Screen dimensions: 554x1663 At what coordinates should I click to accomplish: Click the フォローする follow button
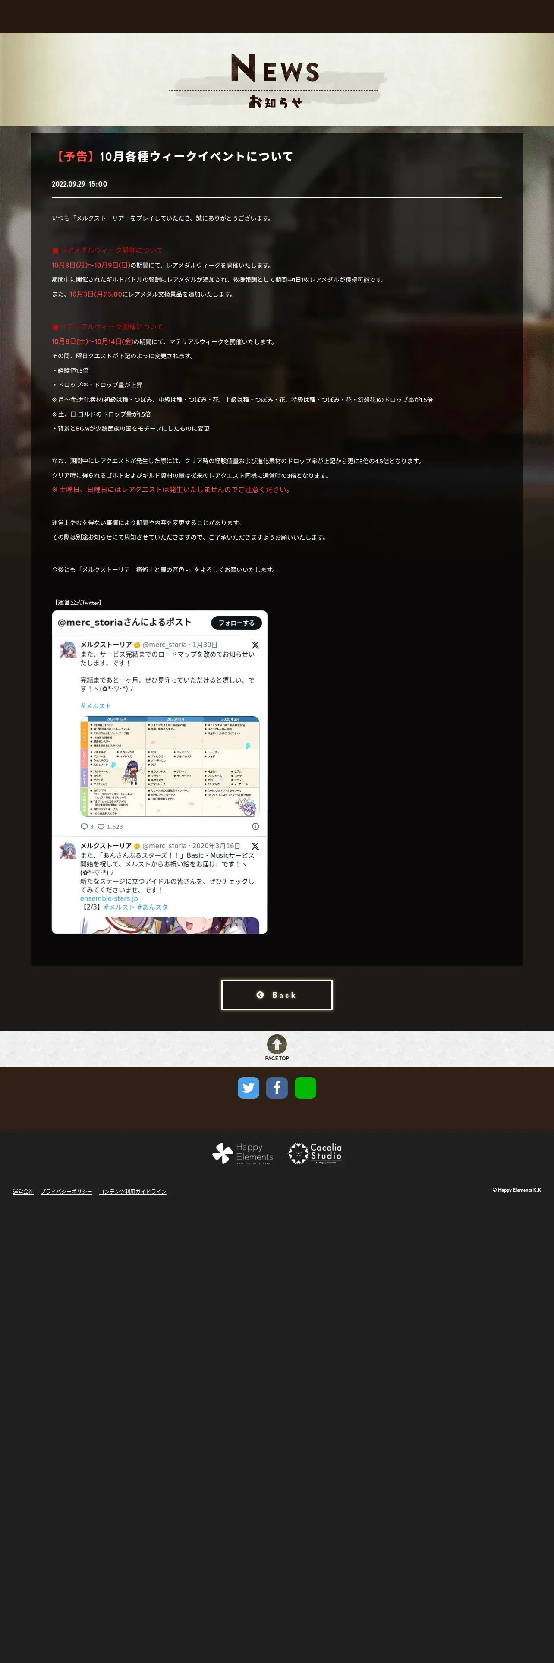click(236, 623)
